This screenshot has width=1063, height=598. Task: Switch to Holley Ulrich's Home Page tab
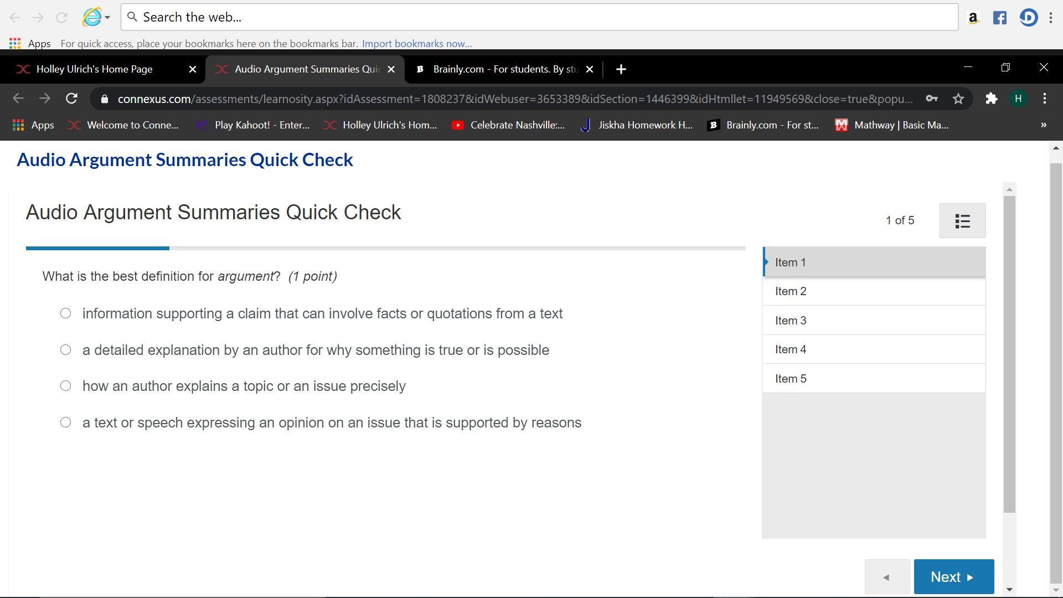point(94,69)
